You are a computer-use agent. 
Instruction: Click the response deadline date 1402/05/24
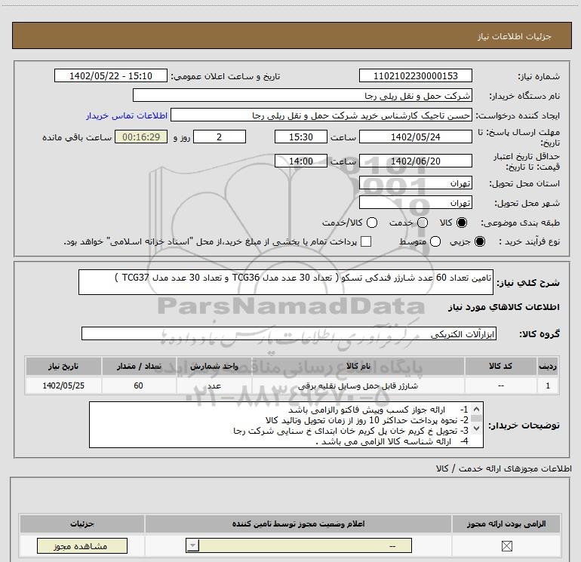coord(415,137)
